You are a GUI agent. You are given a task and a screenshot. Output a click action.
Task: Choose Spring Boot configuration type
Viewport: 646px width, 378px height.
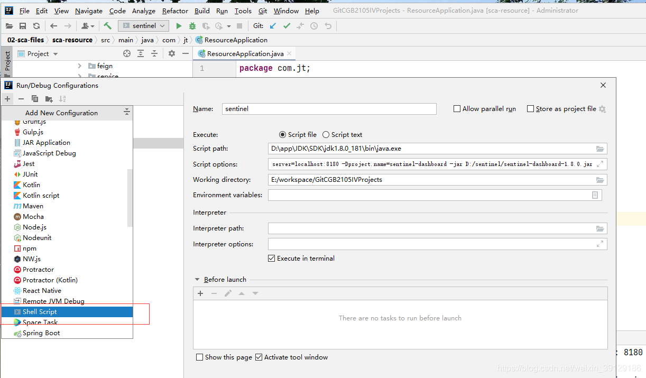click(67, 333)
